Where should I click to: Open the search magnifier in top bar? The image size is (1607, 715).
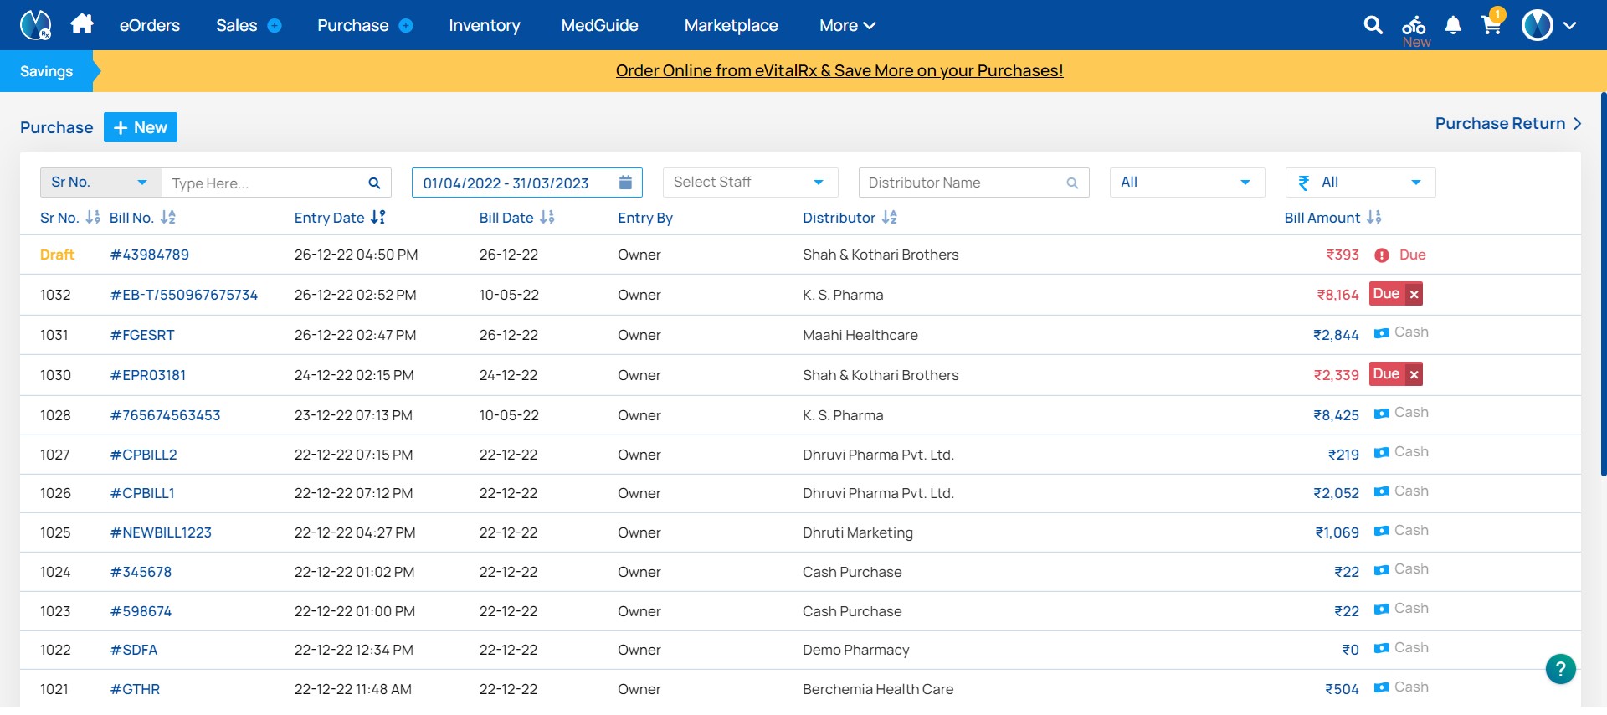point(1373,25)
